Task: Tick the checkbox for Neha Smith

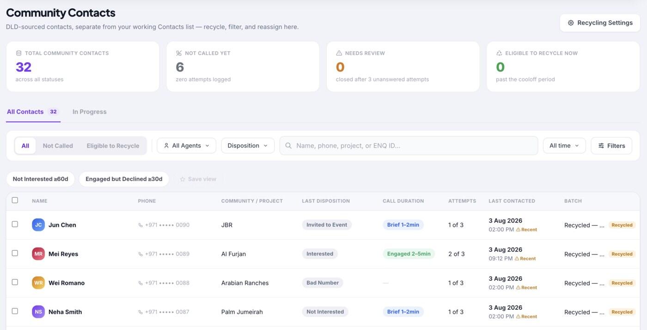Action: 15,311
